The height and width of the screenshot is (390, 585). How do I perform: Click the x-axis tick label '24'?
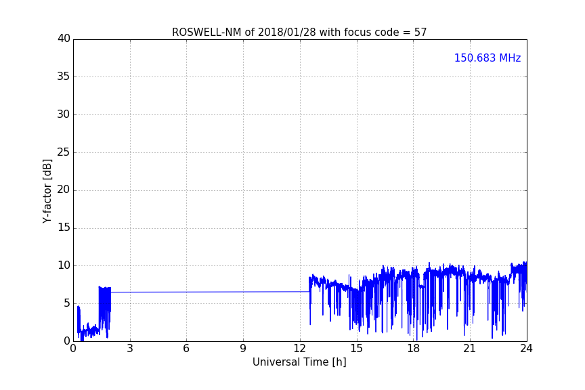click(526, 349)
